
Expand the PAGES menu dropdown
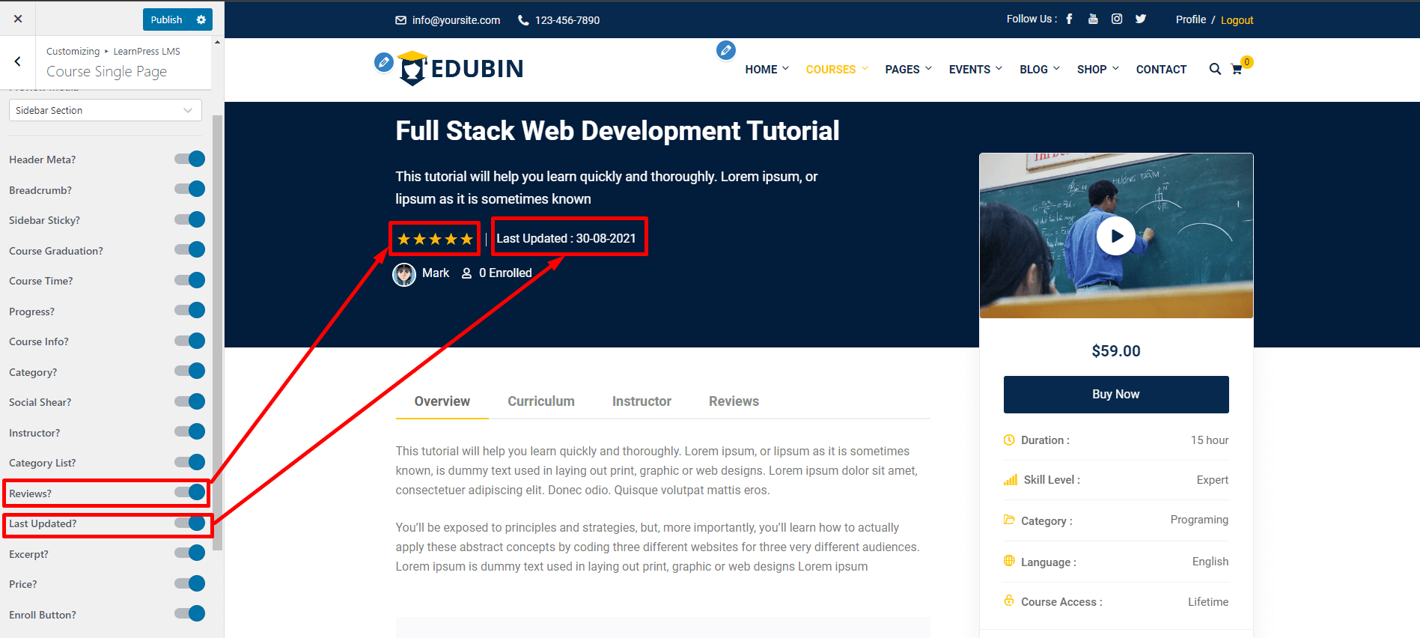(x=908, y=70)
